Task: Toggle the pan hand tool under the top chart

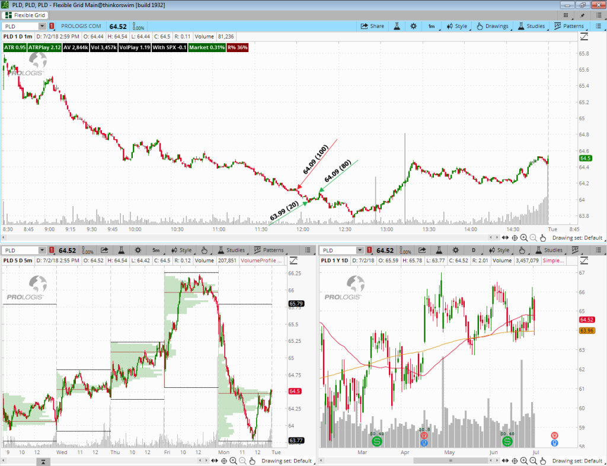Action: pos(542,237)
